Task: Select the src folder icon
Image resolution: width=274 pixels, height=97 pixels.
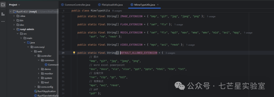Action: point(21,34)
